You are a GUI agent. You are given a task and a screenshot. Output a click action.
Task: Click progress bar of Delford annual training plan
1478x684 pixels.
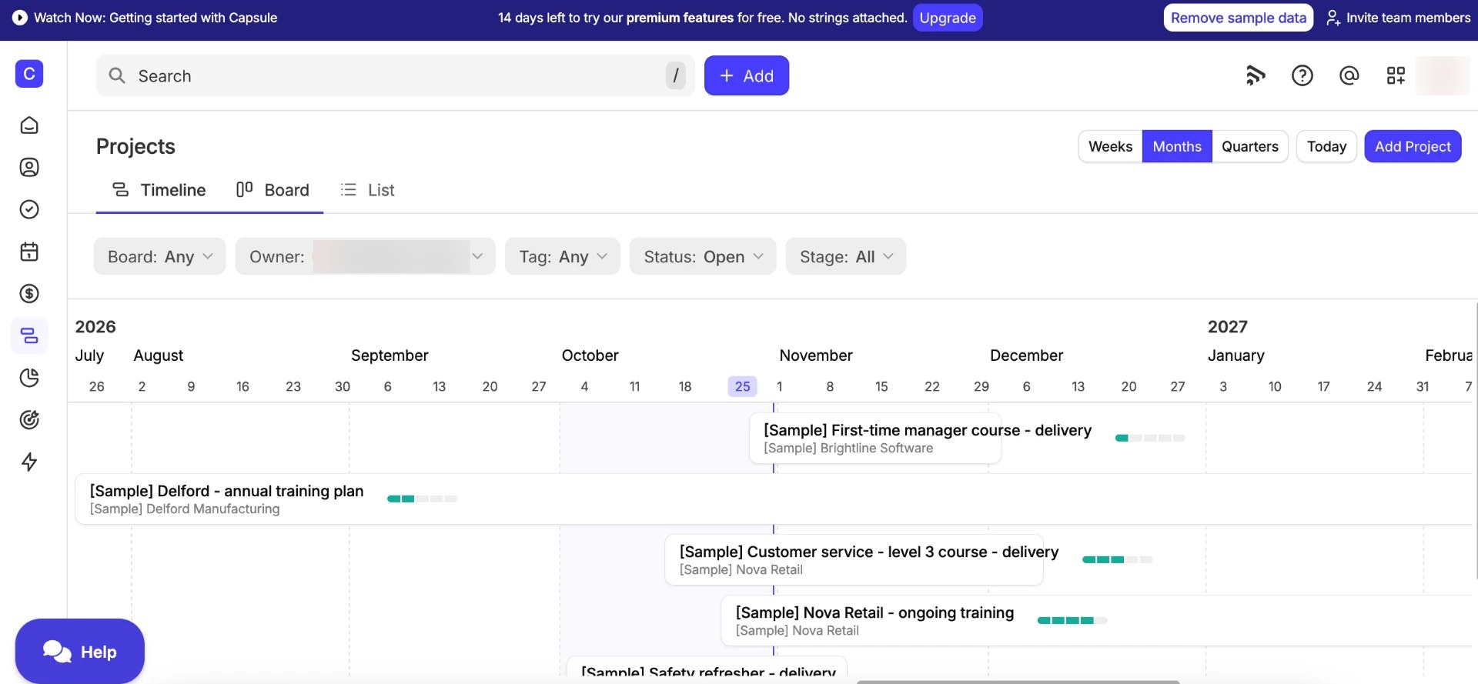click(x=422, y=499)
